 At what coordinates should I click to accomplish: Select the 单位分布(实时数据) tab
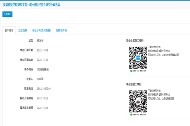click(x=41, y=30)
